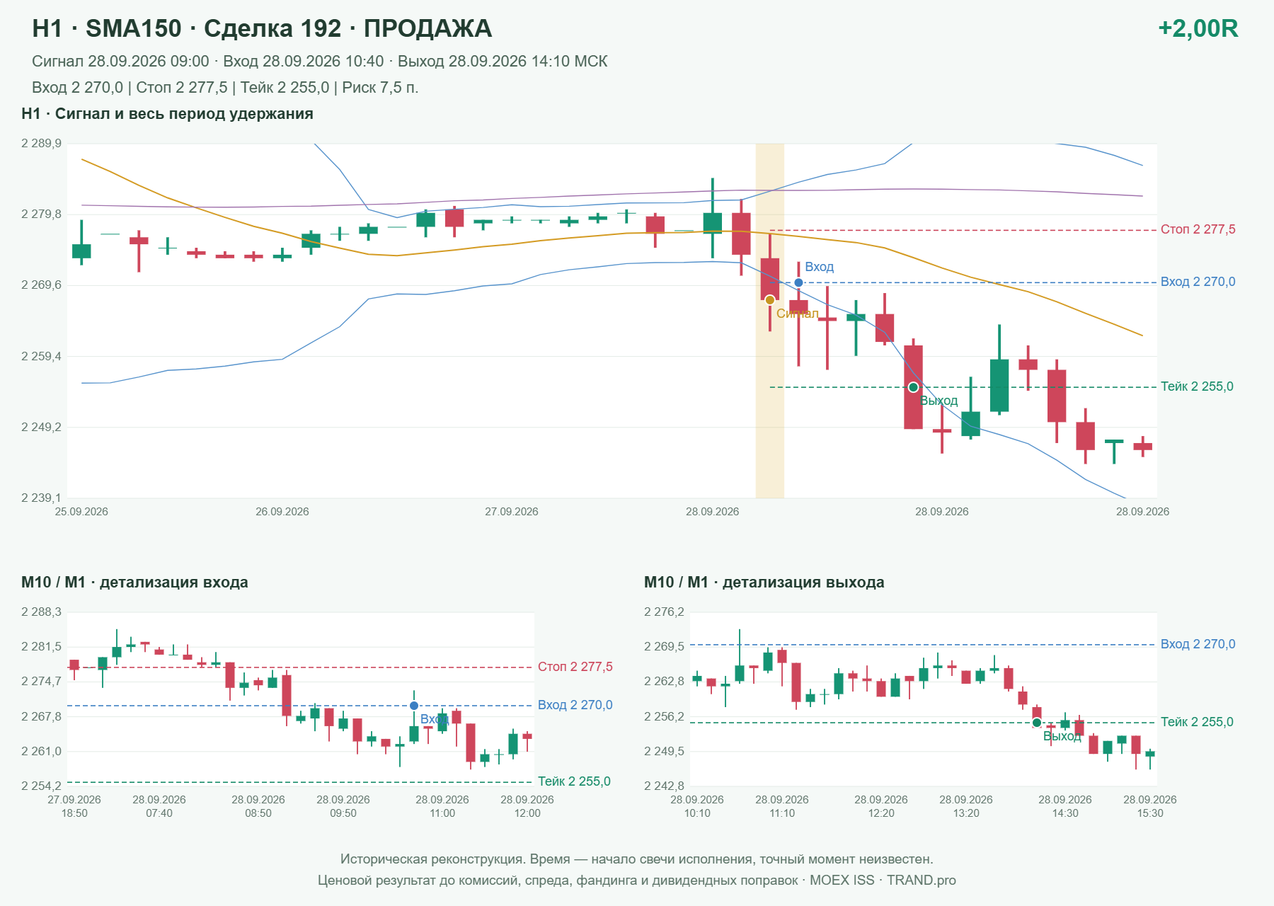Click the 2 262,8 axis value on exit chart

(x=664, y=682)
